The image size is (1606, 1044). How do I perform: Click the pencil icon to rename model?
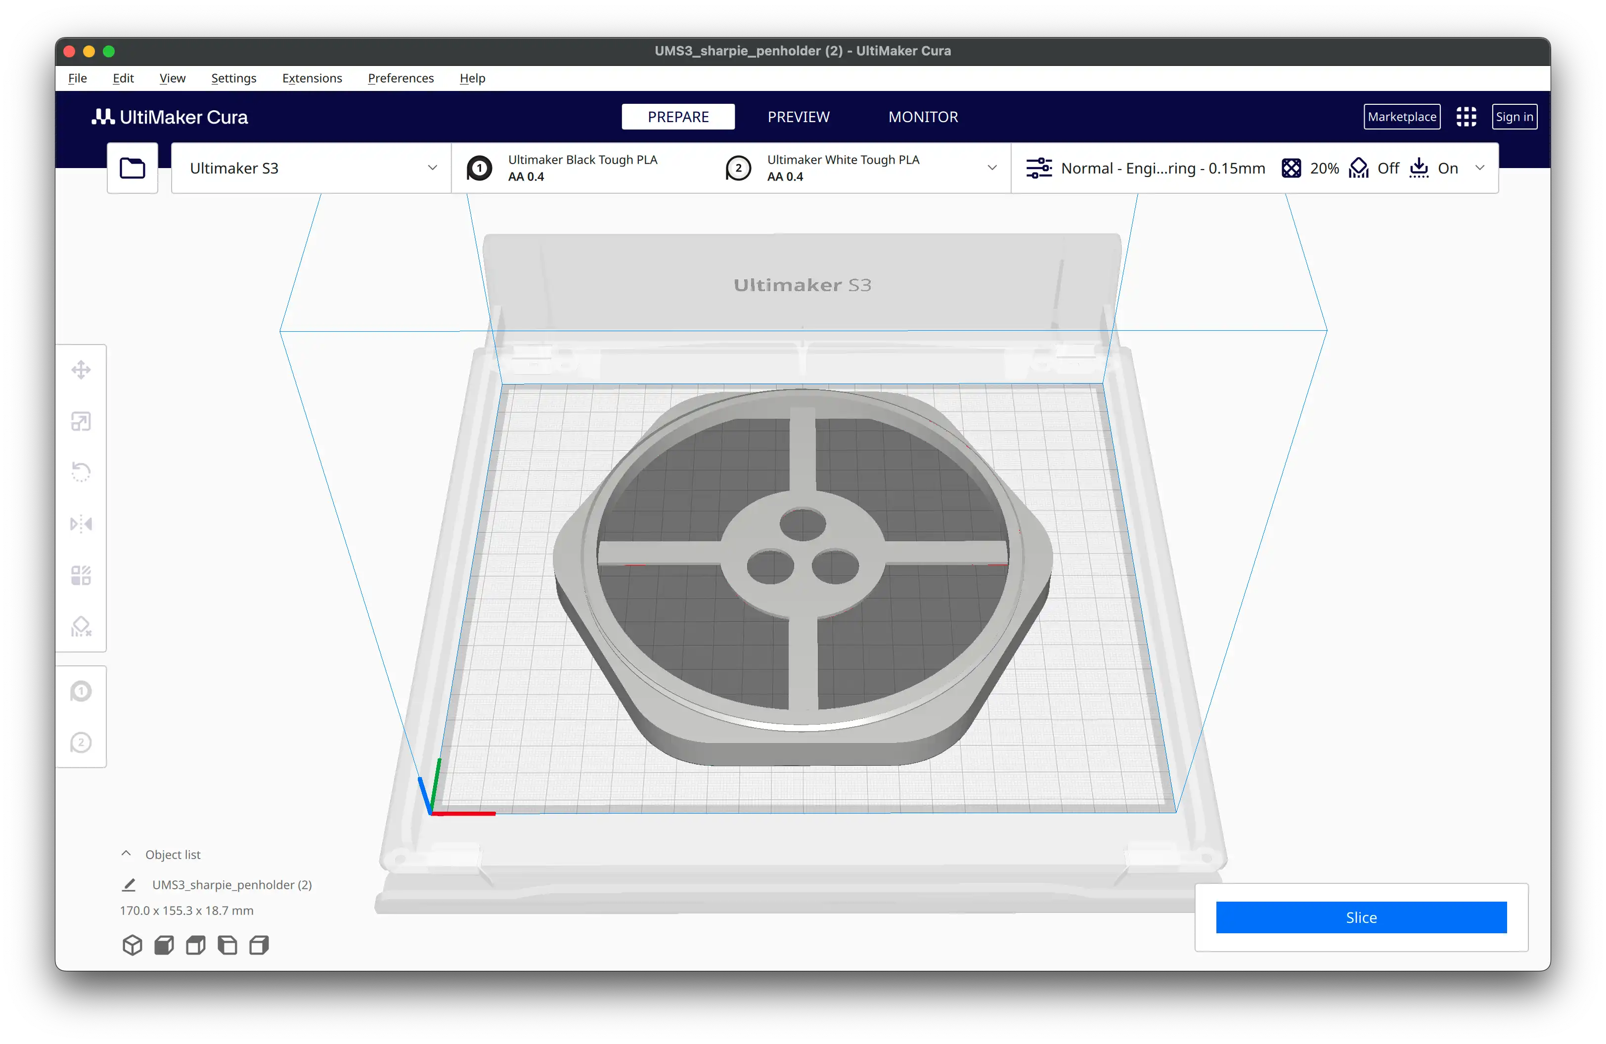coord(129,884)
